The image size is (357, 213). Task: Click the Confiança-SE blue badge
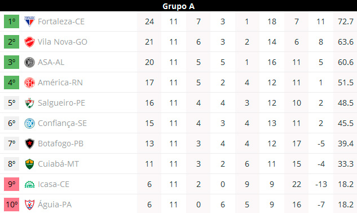(29, 123)
